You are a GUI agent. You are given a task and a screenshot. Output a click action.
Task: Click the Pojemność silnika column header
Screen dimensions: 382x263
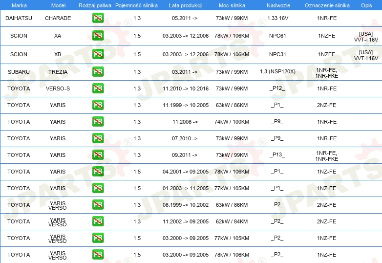tap(136, 5)
